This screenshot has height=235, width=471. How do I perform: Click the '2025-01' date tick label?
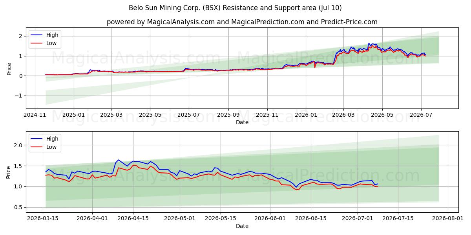(x=74, y=115)
